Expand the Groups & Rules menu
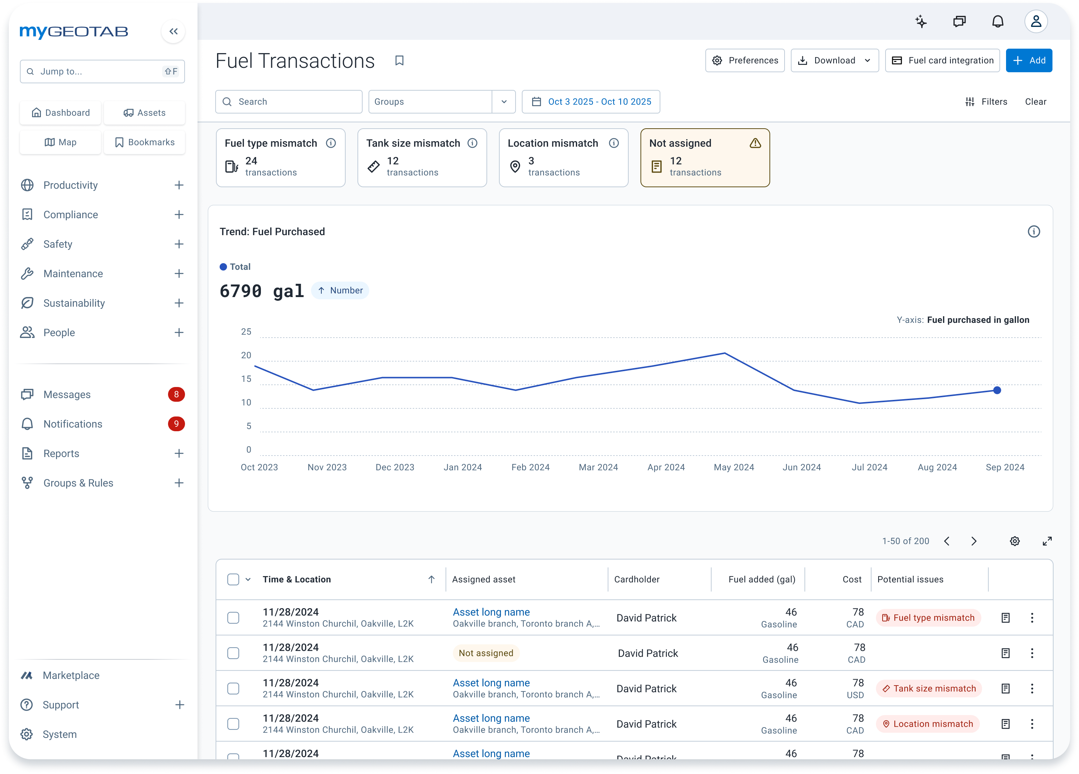1079x774 pixels. tap(179, 483)
